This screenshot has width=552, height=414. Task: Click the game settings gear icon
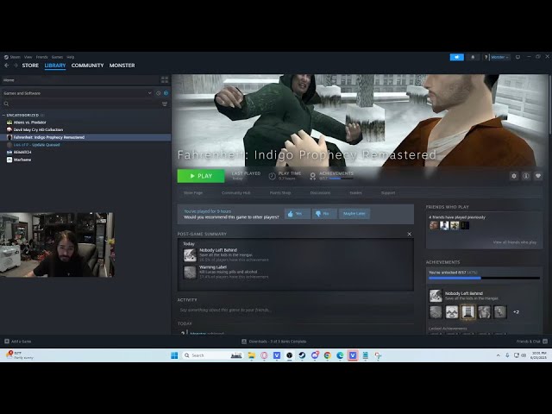(514, 176)
